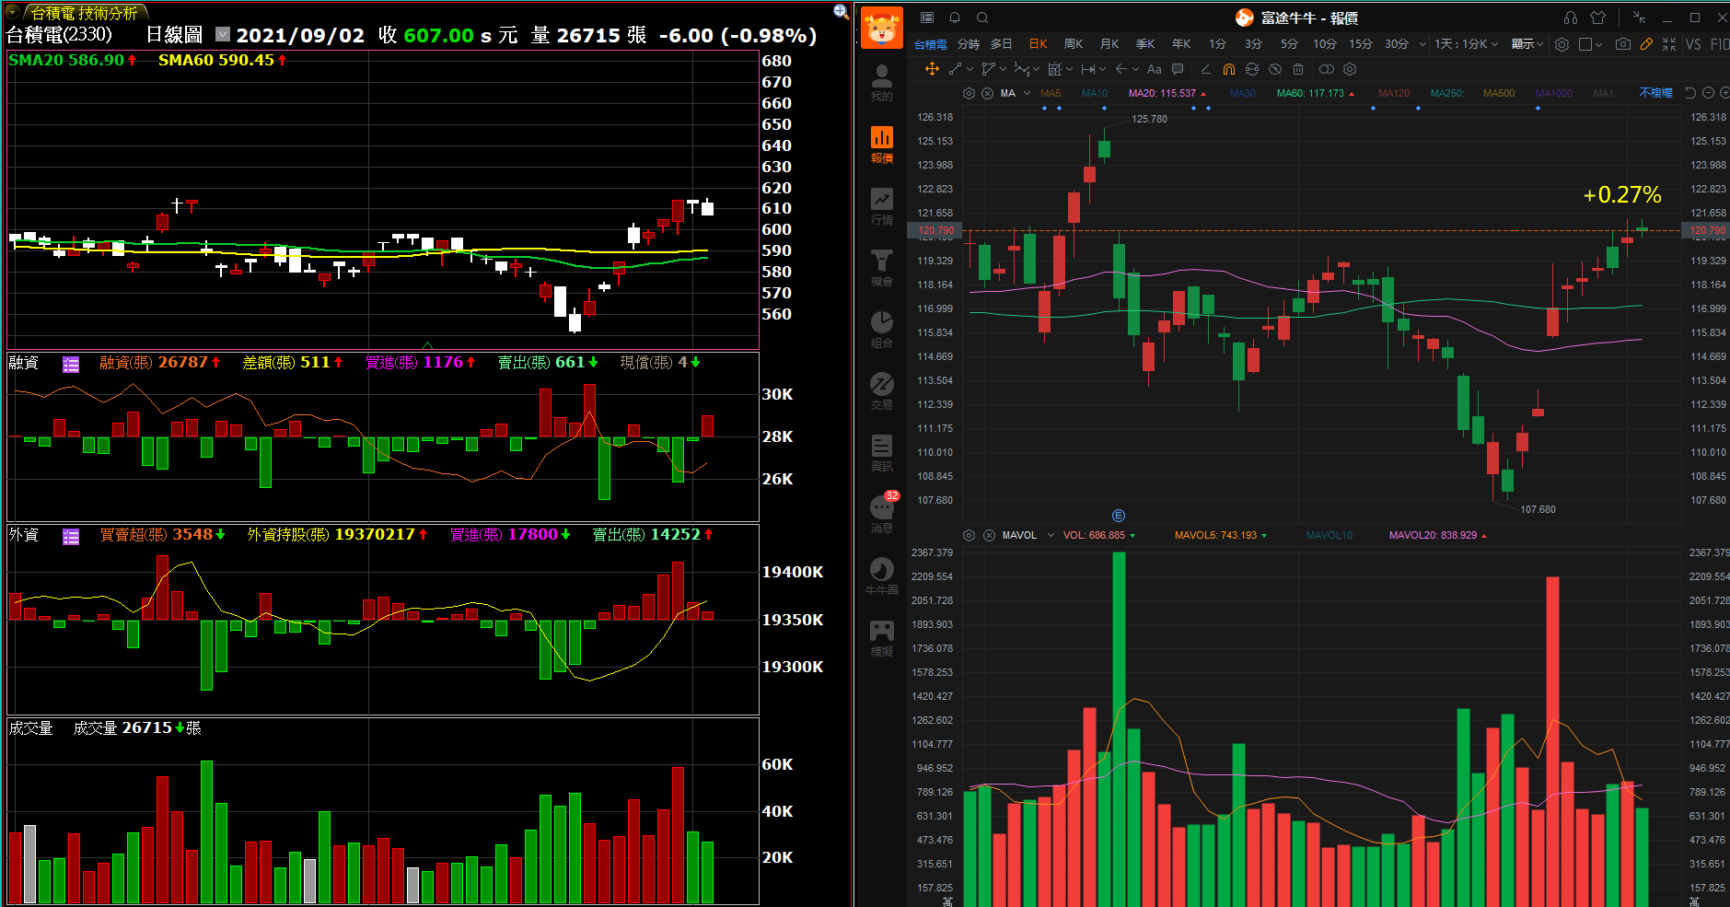
Task: Expand more minute intervals after 30分
Action: tap(1422, 44)
